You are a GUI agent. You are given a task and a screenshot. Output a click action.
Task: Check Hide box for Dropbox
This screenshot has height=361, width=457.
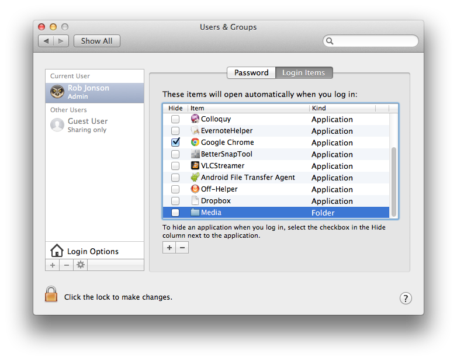pos(175,201)
